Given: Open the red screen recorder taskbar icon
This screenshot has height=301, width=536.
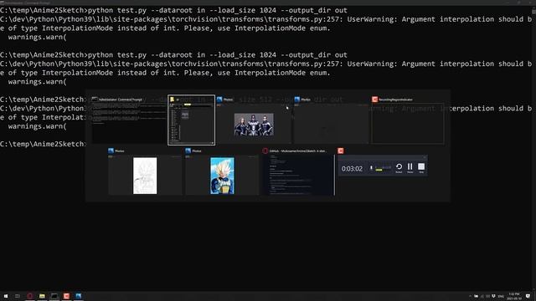Looking at the screenshot, I should click(x=66, y=296).
